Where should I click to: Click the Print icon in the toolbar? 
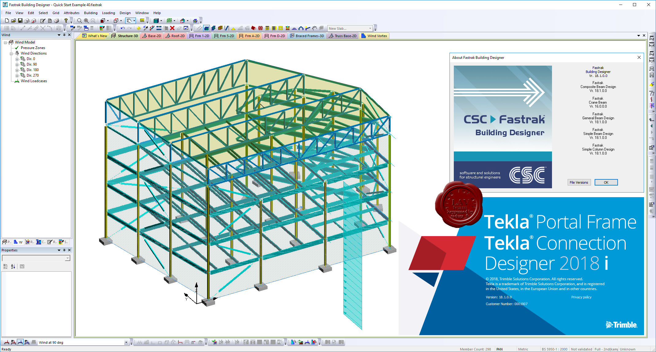tap(56, 21)
